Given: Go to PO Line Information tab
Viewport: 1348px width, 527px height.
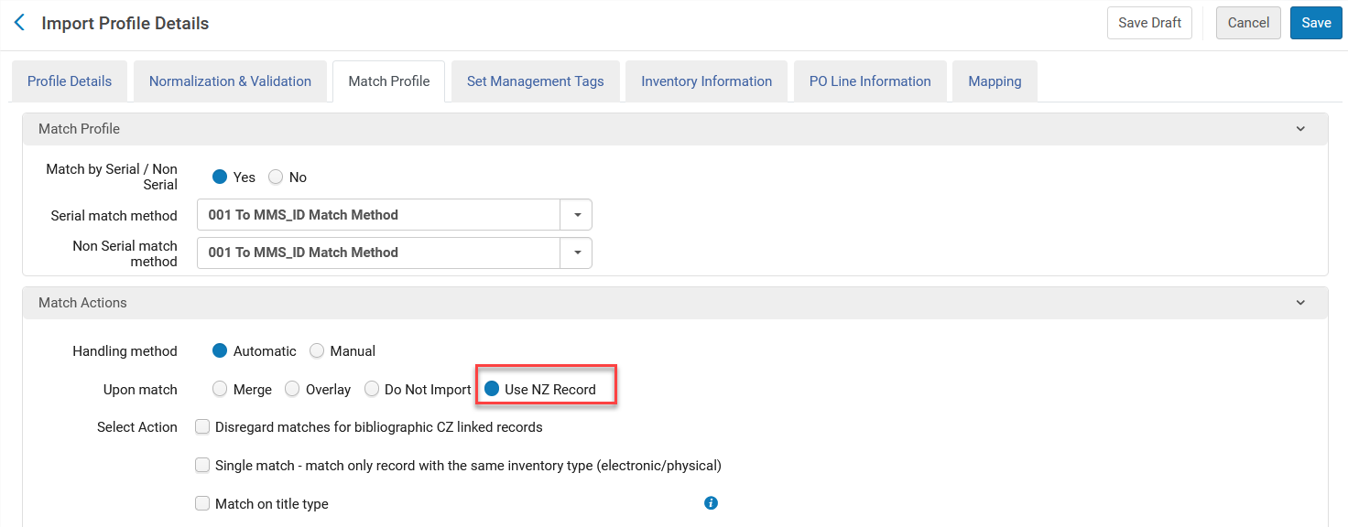Looking at the screenshot, I should tap(870, 81).
